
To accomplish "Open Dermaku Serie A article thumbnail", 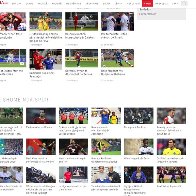I will (81, 58).
